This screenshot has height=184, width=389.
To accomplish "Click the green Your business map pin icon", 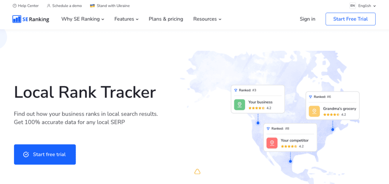I will point(239,105).
